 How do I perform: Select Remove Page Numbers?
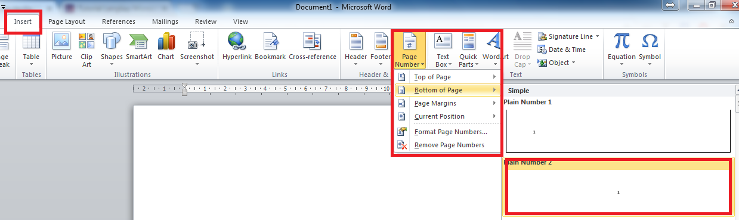coord(447,145)
